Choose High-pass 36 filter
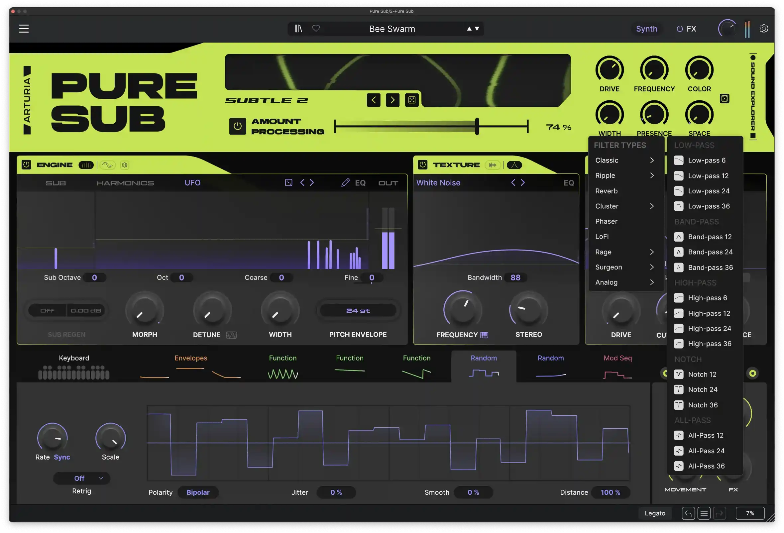The image size is (784, 533). (704, 344)
